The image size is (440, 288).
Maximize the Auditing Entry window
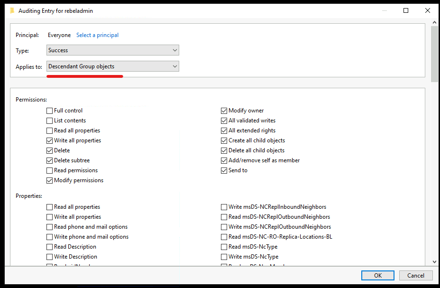406,10
